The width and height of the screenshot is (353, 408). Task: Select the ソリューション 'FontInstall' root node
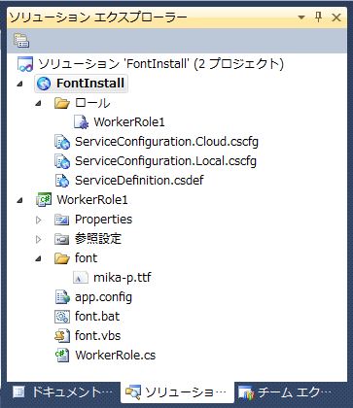pos(160,64)
